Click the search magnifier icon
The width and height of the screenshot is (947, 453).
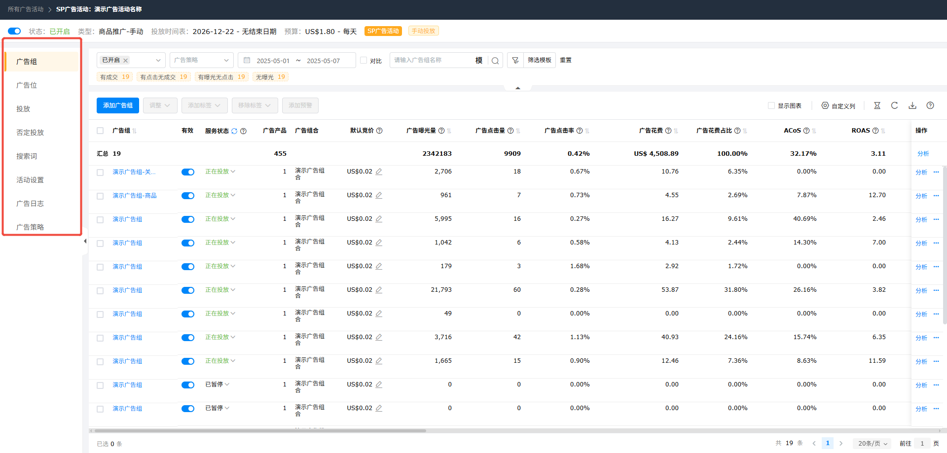point(495,61)
